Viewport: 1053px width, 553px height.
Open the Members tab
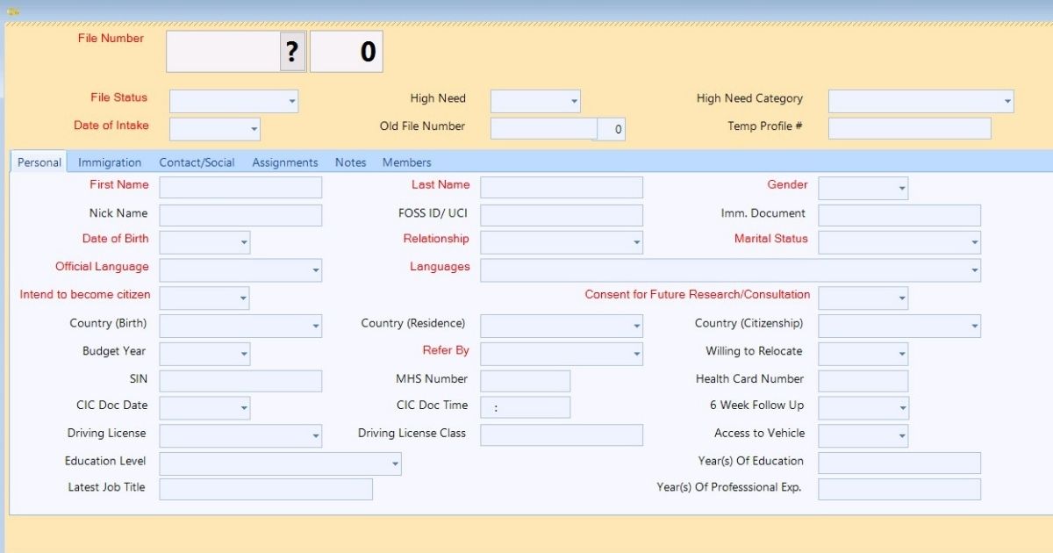406,162
